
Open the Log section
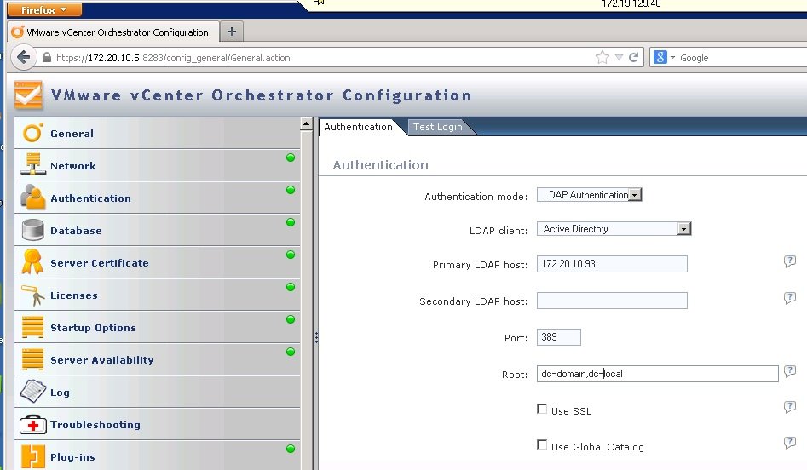pos(157,393)
